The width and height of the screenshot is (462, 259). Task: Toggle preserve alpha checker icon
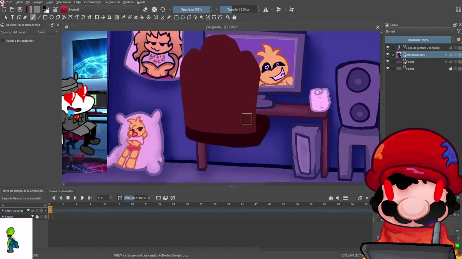[x=154, y=9]
